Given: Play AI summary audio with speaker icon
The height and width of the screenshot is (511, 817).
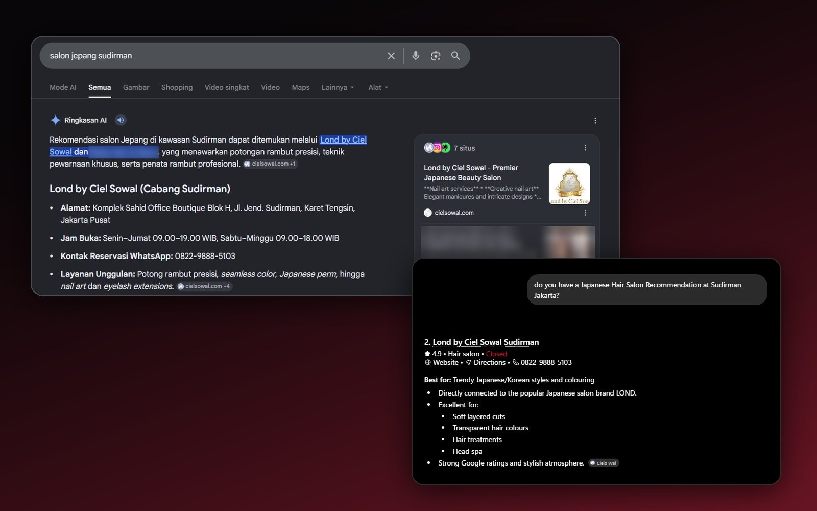Looking at the screenshot, I should click(x=121, y=120).
